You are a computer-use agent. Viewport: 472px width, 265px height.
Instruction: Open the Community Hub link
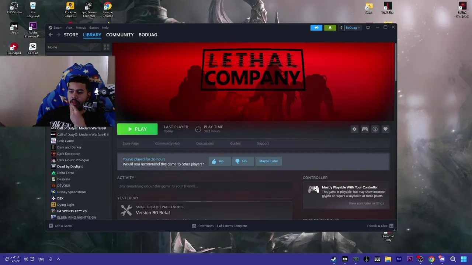pos(167,143)
